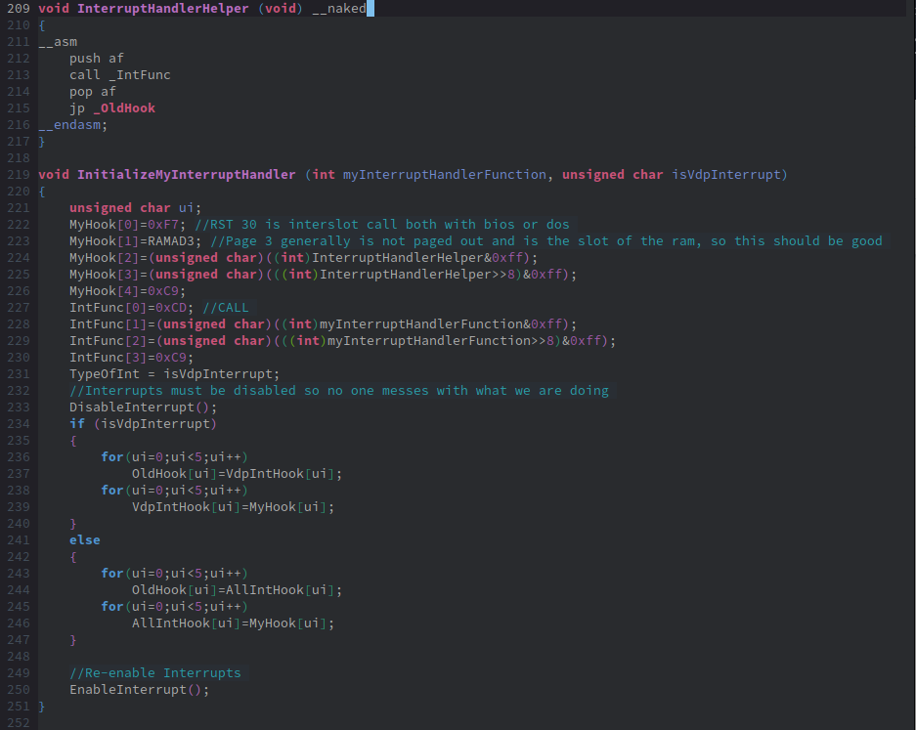
Task: Click the __asm keyword on line 211
Action: [x=58, y=42]
